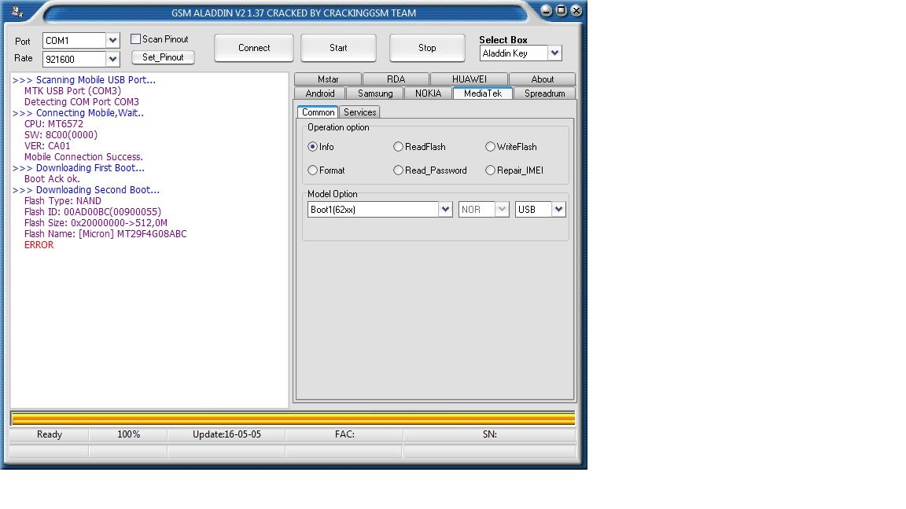Click the 'SN:' status bar field
This screenshot has height=509, width=906.
click(489, 434)
